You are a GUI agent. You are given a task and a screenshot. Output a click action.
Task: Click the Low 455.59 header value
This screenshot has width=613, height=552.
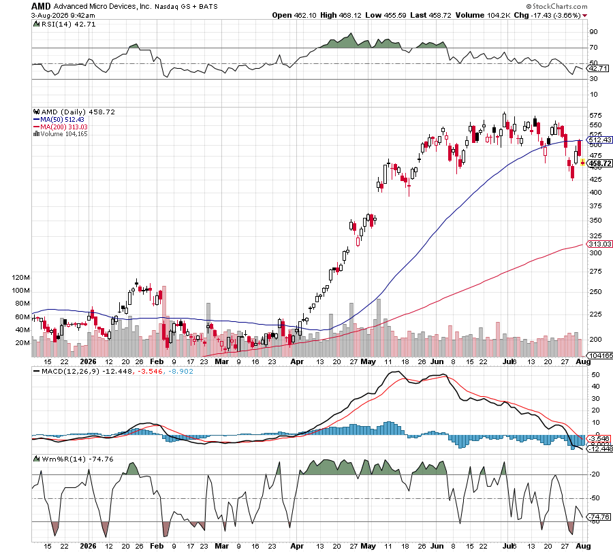[x=386, y=15]
